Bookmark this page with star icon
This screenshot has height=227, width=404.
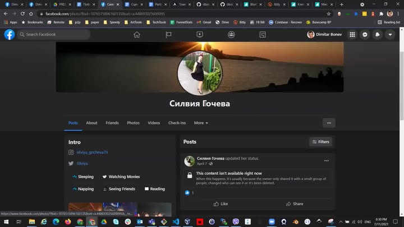click(328, 13)
